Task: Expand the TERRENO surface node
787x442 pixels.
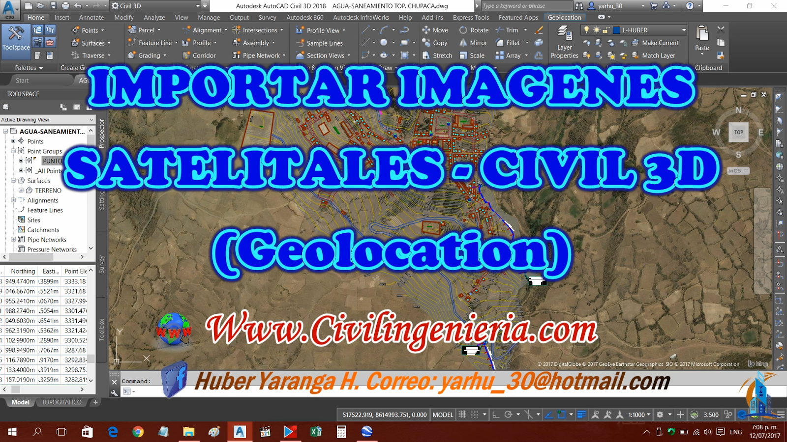Action: click(21, 190)
